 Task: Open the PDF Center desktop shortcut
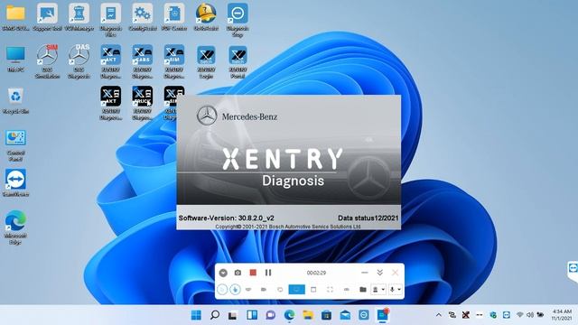174,17
